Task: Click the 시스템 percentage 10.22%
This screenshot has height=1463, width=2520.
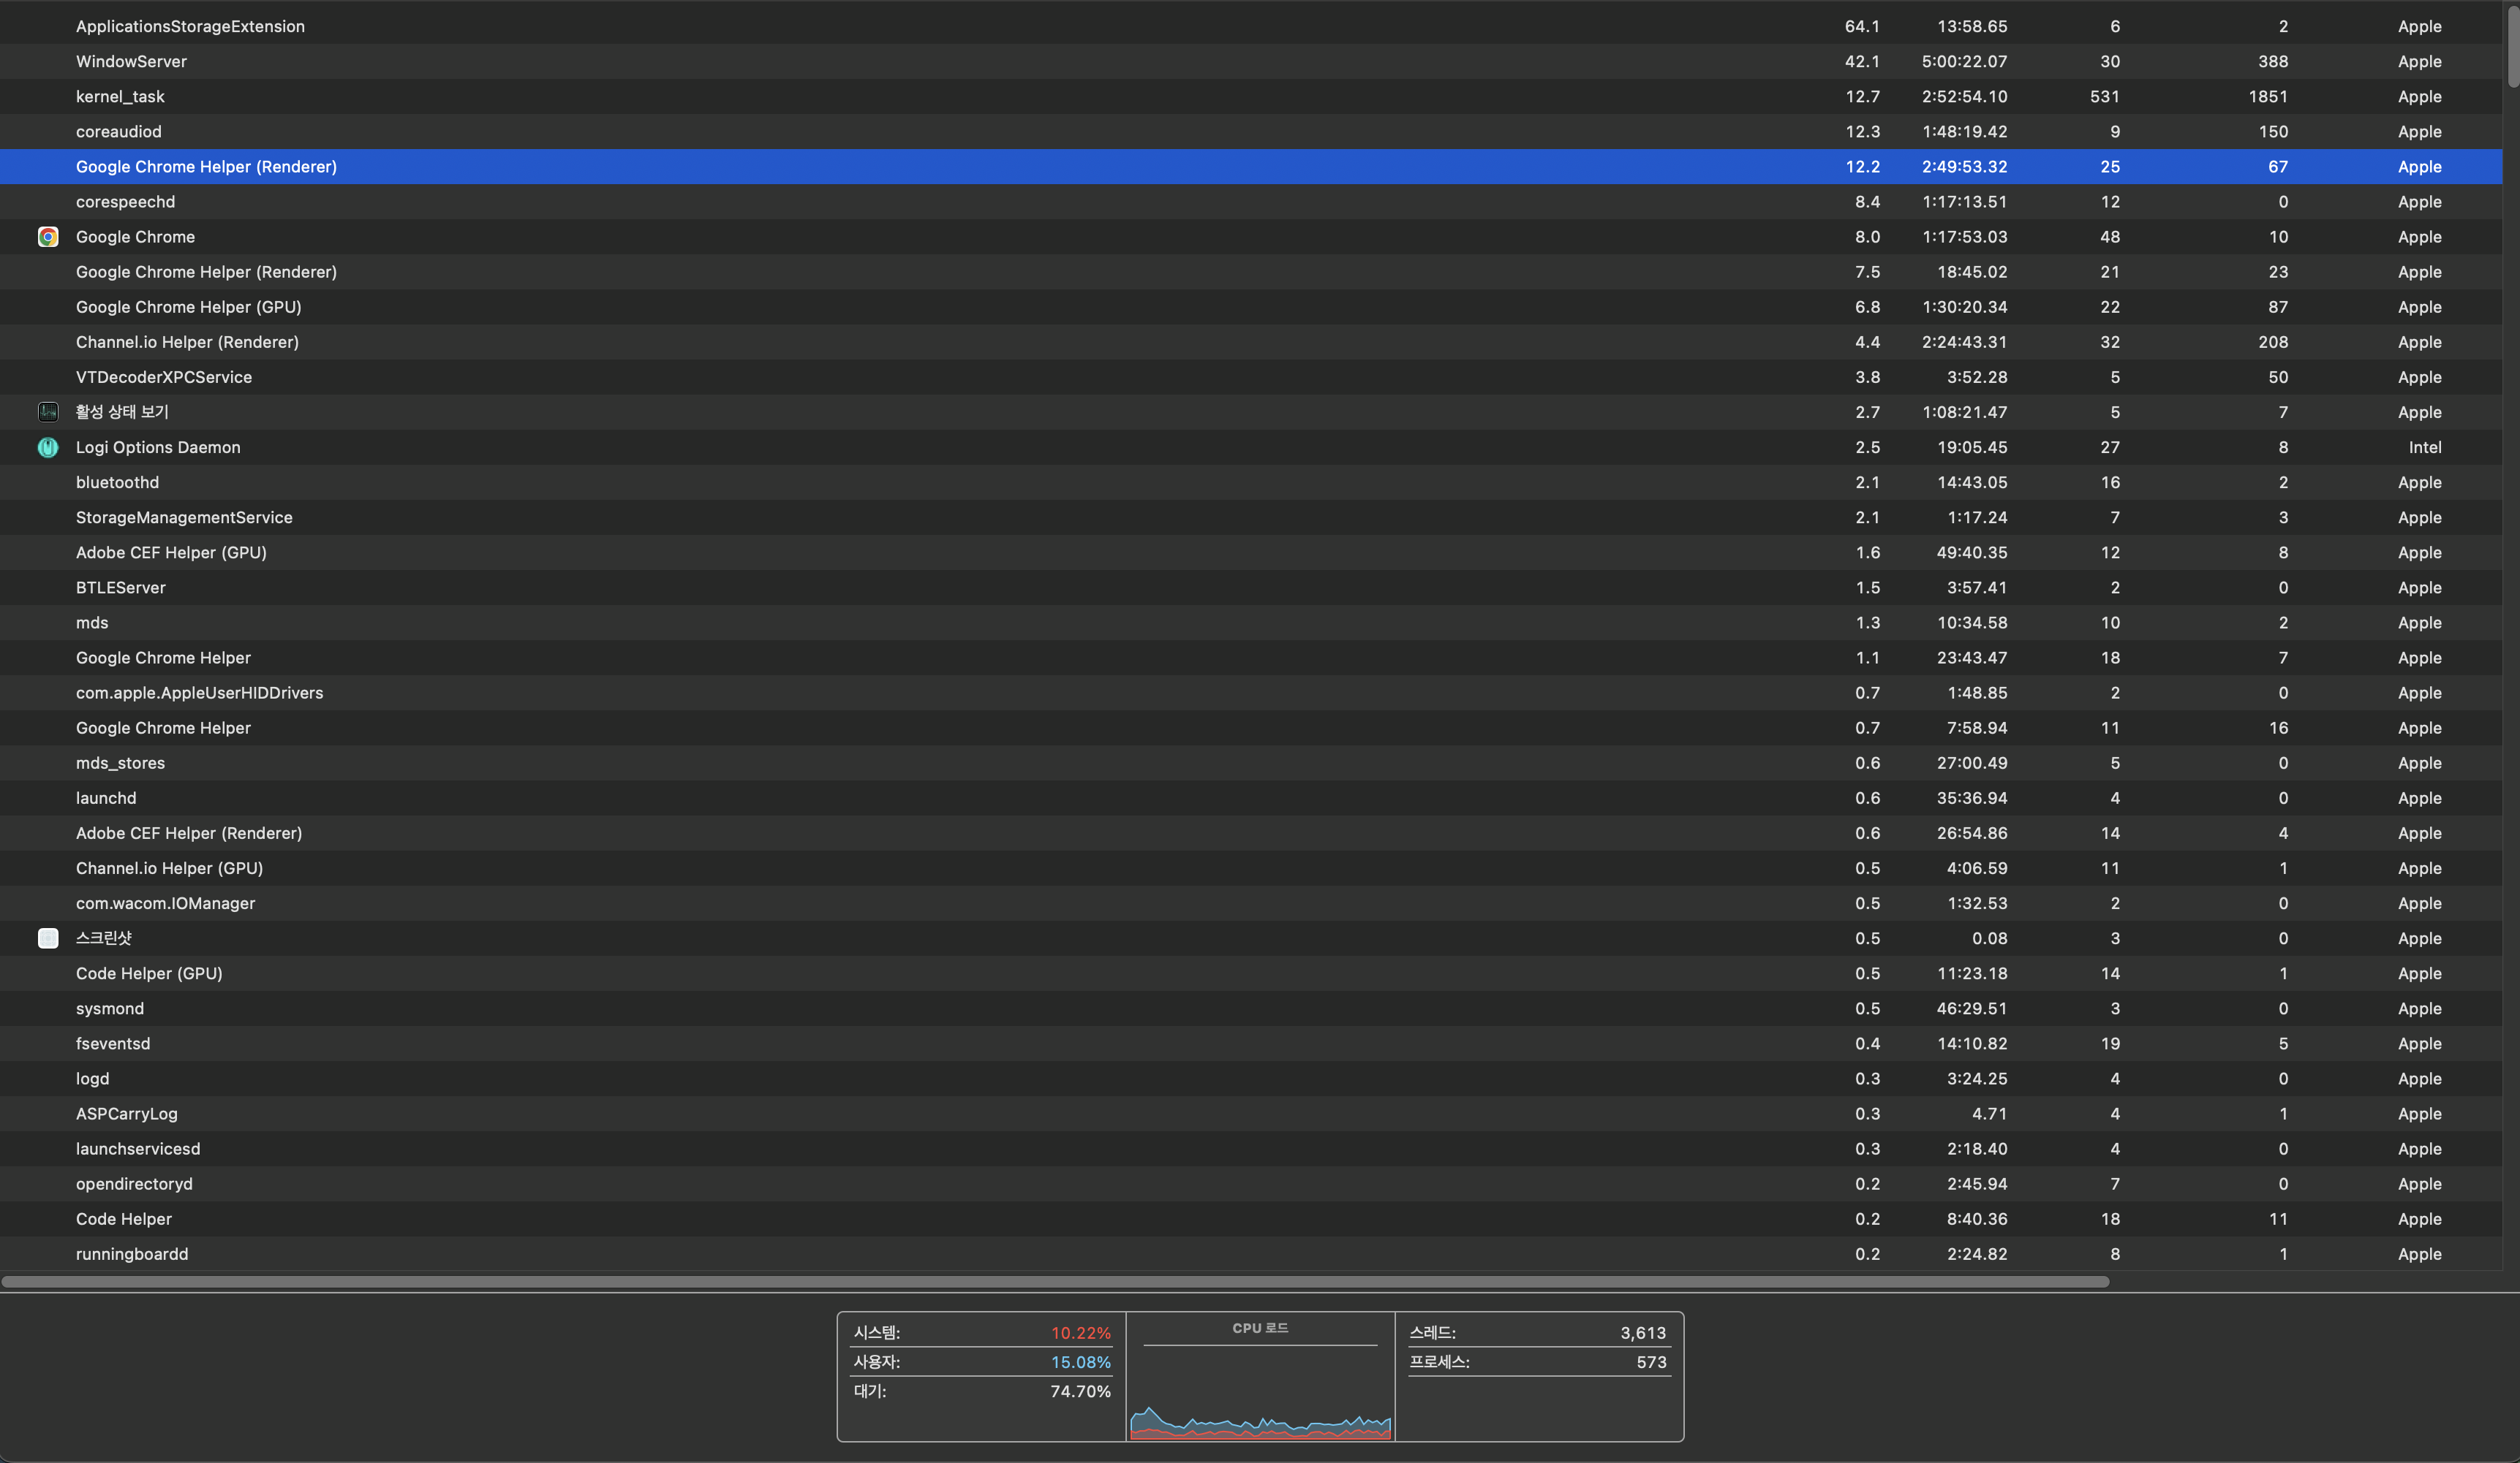Action: (1080, 1333)
